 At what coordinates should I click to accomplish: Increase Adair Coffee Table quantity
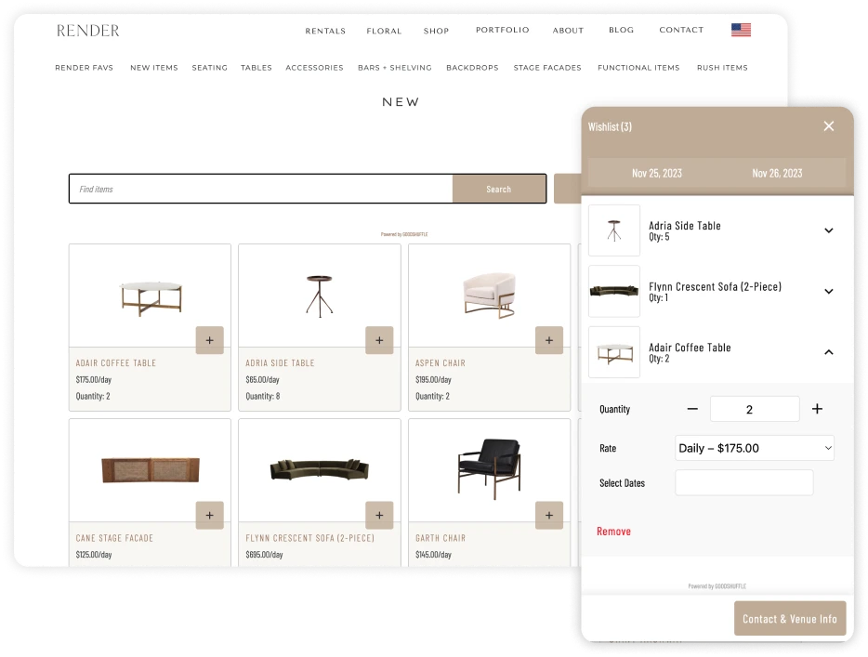tap(817, 409)
